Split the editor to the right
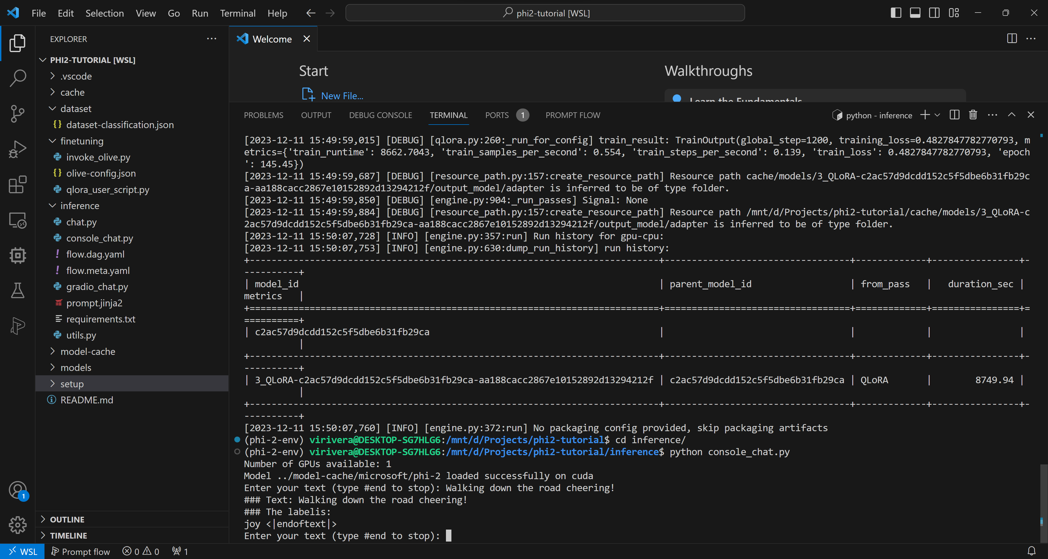This screenshot has height=559, width=1048. pyautogui.click(x=1012, y=39)
